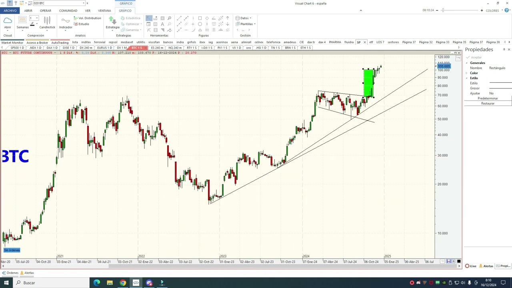Switch to DAX 1 D chart tab
Screen dimensions: 512x288
[52, 48]
